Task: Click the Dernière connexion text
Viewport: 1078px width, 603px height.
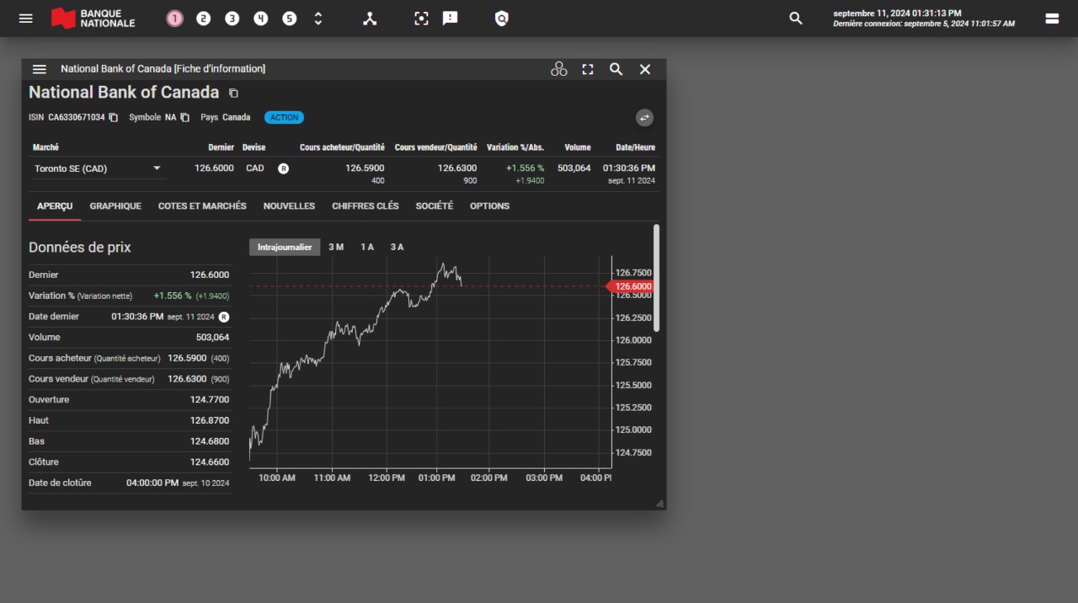Action: tap(924, 24)
